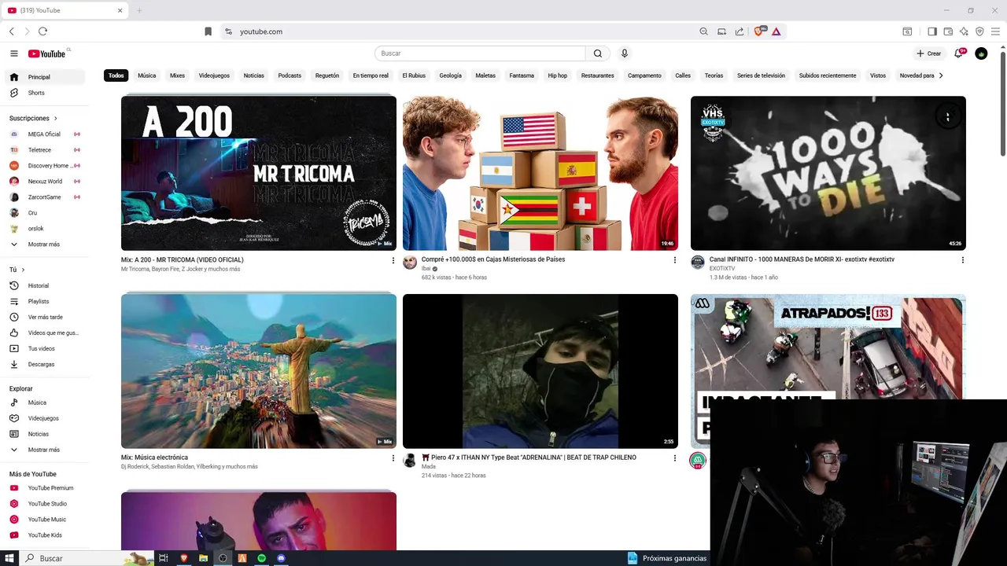Show more chips with right arrow
Screen dimensions: 1007x566
click(x=941, y=75)
